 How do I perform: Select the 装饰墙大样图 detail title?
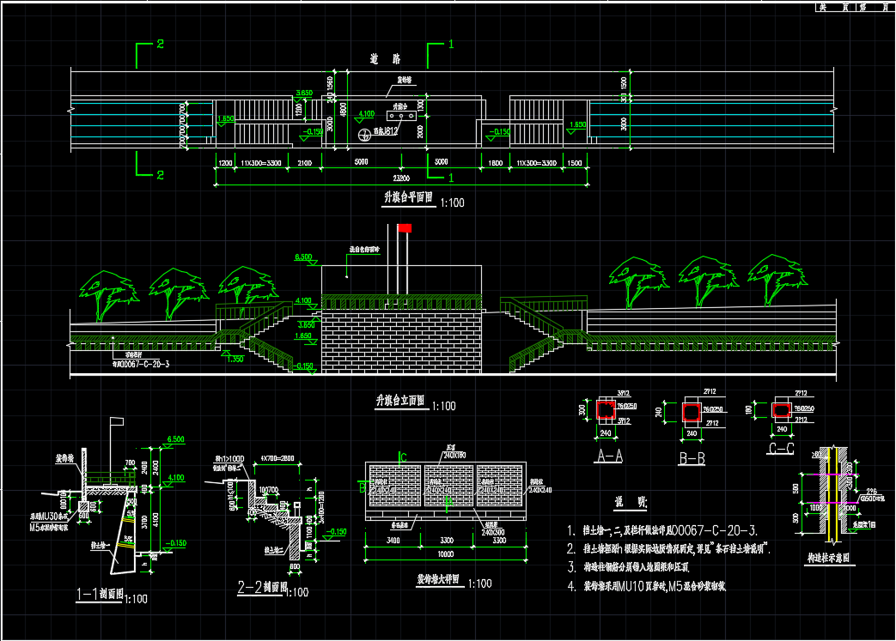point(437,579)
